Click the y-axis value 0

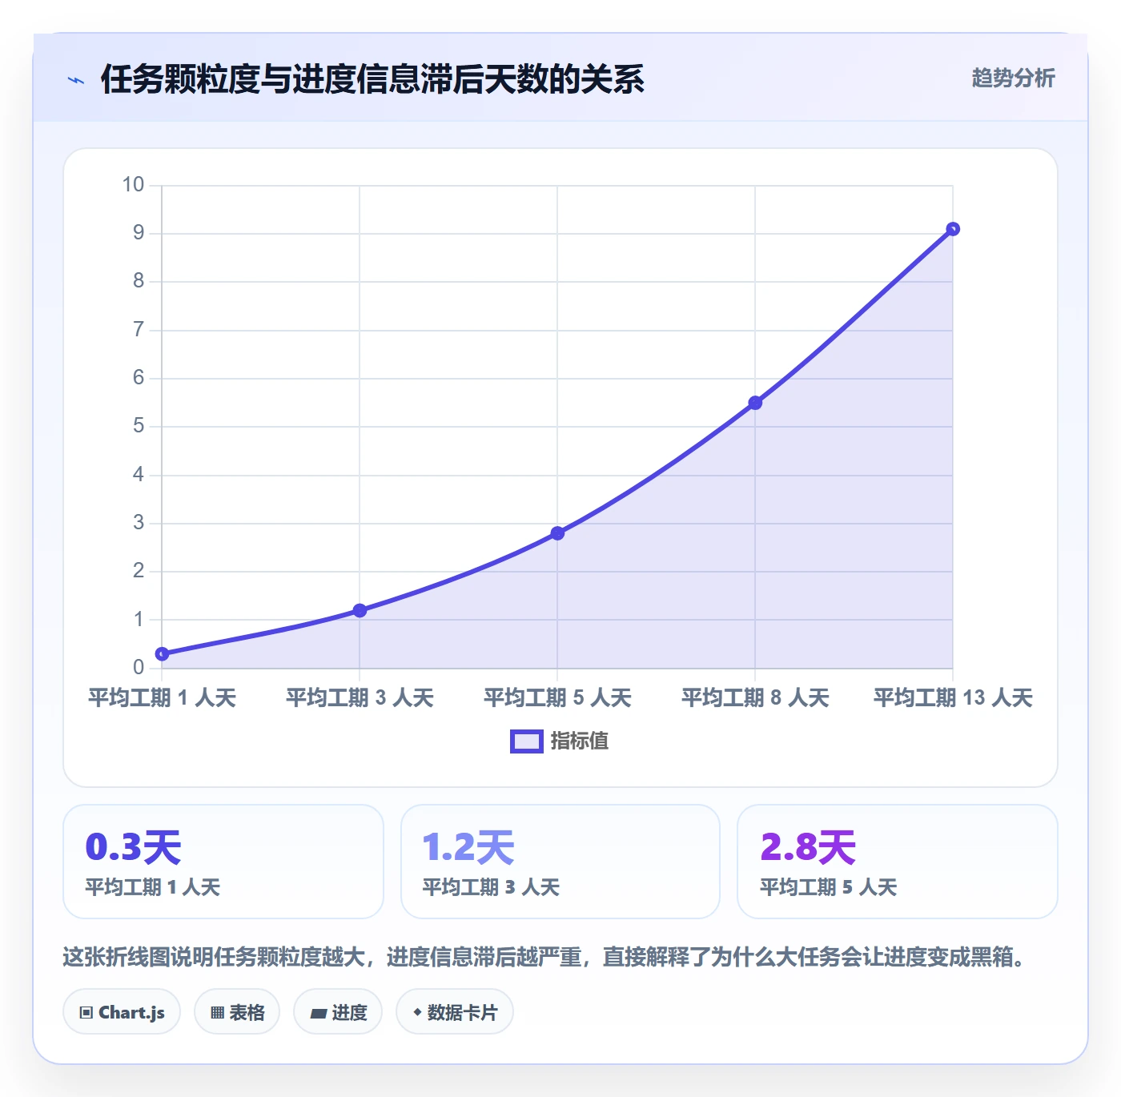[x=139, y=668]
